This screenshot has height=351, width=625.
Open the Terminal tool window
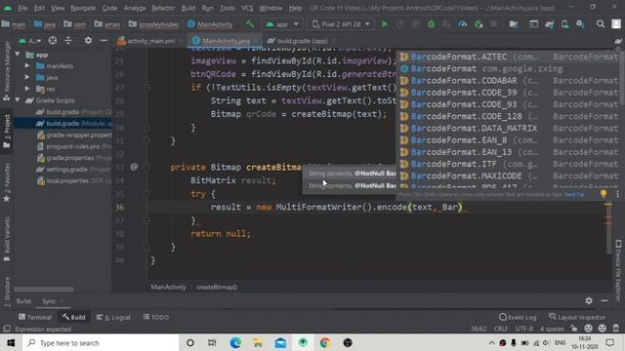click(x=35, y=317)
